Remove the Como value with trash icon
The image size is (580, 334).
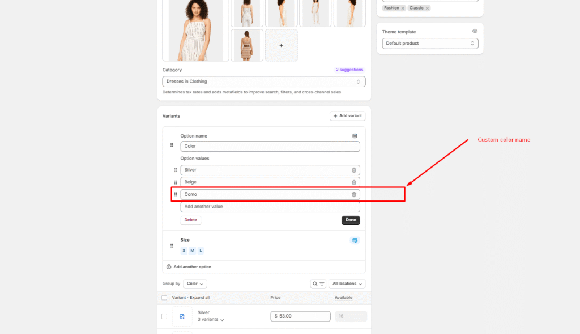coord(354,195)
